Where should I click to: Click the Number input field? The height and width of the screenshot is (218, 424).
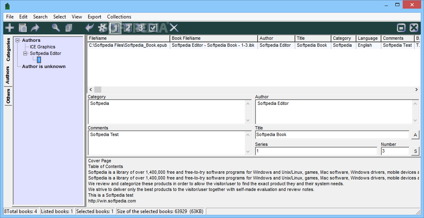point(395,151)
